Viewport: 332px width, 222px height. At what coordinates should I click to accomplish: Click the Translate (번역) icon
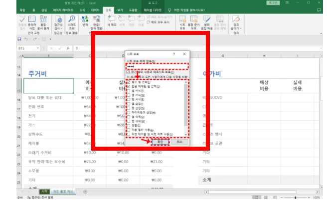[x=85, y=21]
